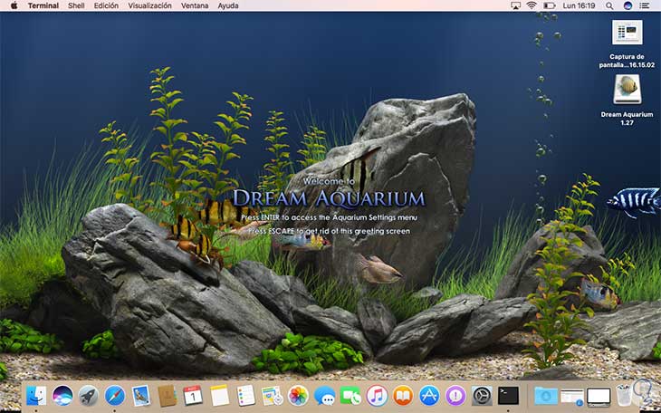The height and width of the screenshot is (413, 661).
Task: Open the Ventana menu
Action: pyautogui.click(x=195, y=5)
